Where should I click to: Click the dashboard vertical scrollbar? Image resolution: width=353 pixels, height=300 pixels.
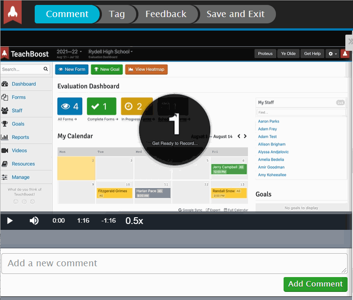coord(350,70)
